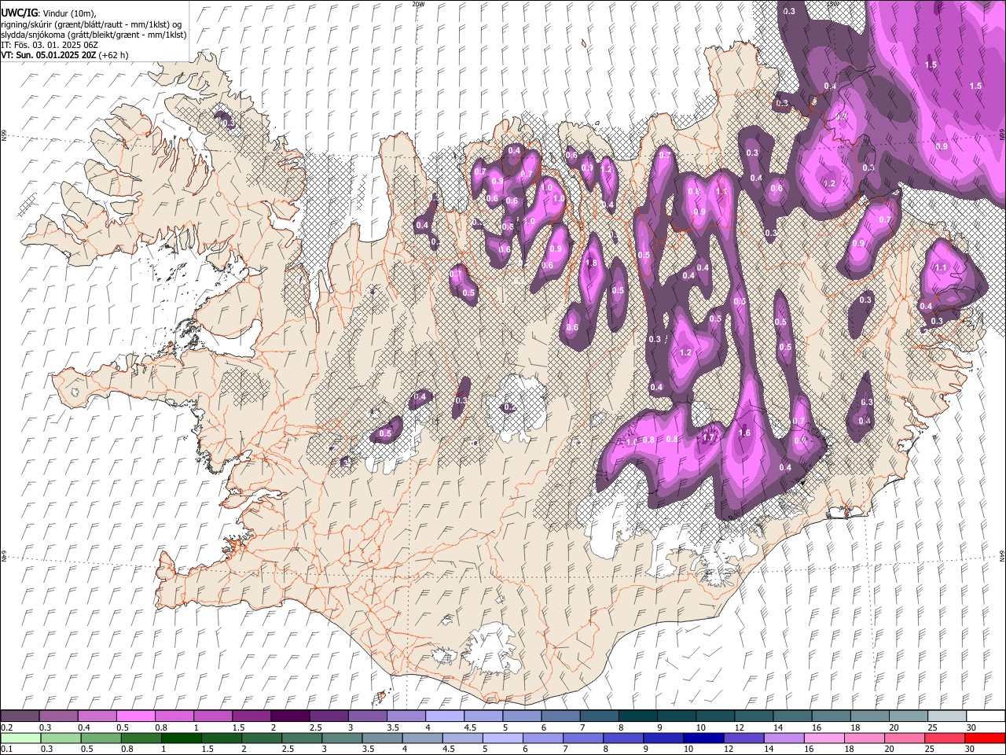Click the "12" label under the snow legend
Screen dimensions: 1006x755
[739, 727]
